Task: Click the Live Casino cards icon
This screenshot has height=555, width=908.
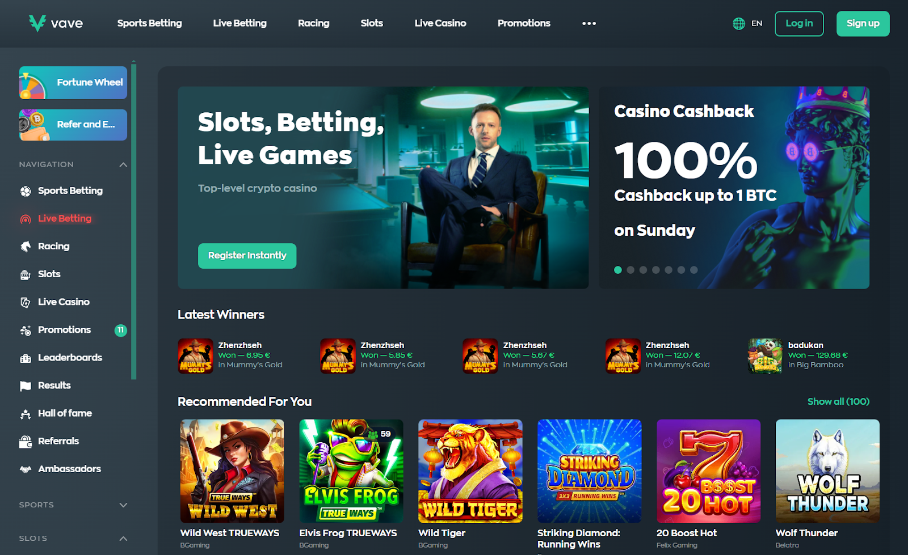Action: pyautogui.click(x=26, y=302)
